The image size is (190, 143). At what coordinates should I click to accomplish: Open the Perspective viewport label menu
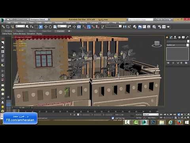pyautogui.click(x=19, y=37)
